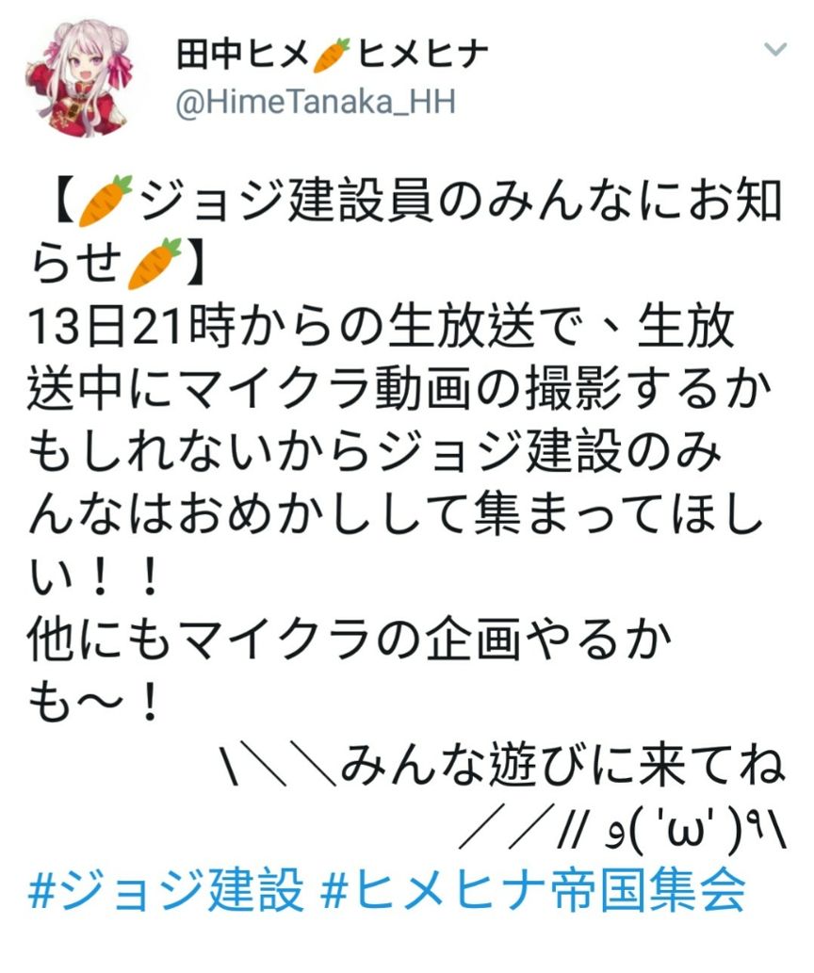
Task: Click the い！！ text line
Action: tap(92, 578)
